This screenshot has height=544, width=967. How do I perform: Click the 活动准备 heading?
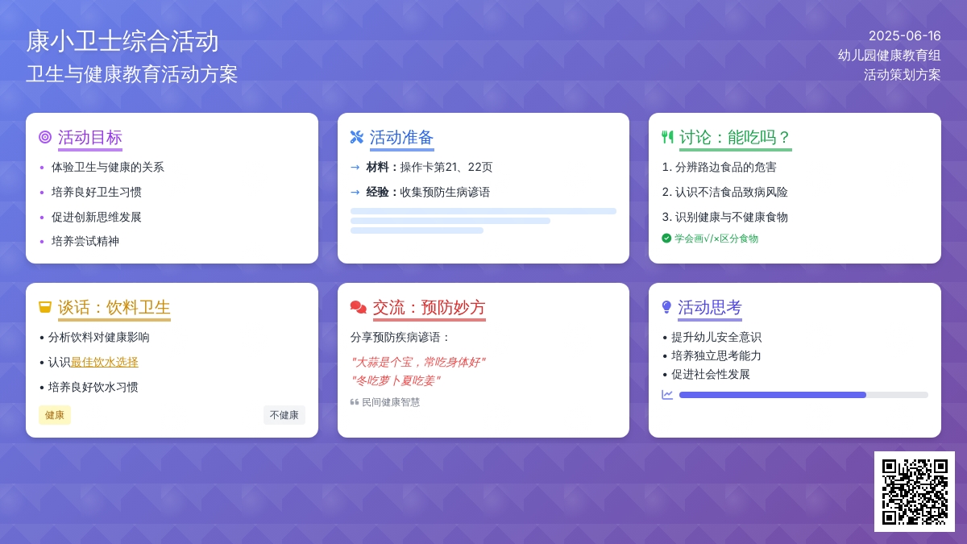tap(402, 137)
